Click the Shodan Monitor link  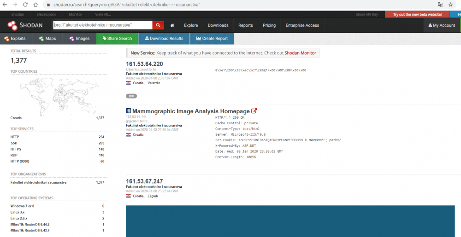click(x=300, y=53)
